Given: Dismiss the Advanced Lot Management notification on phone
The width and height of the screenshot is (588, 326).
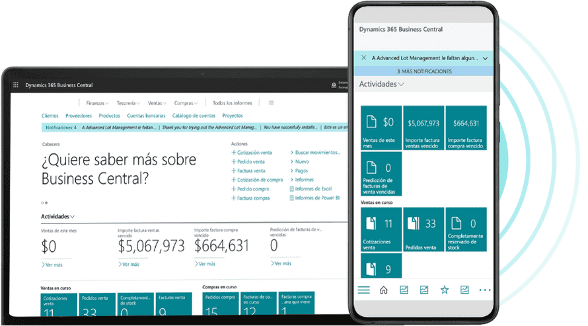Looking at the screenshot, I should [x=364, y=58].
